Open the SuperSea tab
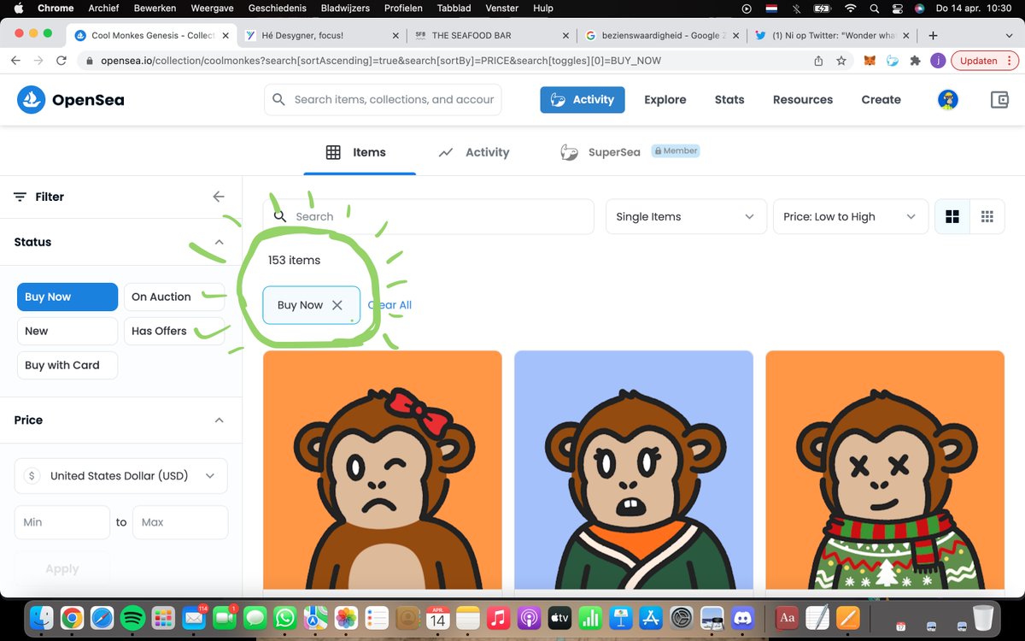The height and width of the screenshot is (641, 1025). (x=630, y=152)
